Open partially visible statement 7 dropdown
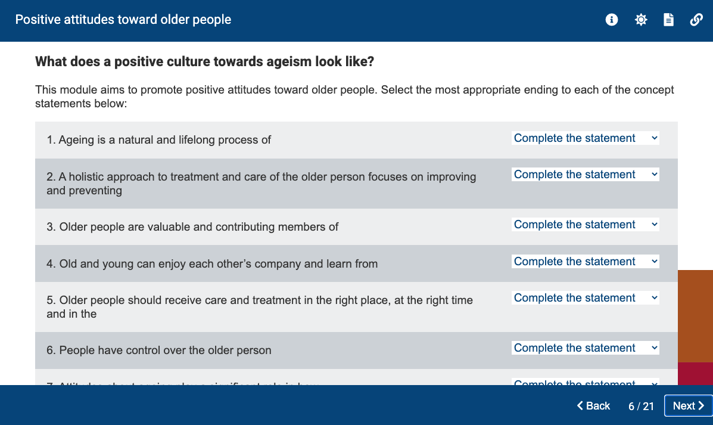The height and width of the screenshot is (425, 713). pyautogui.click(x=585, y=381)
